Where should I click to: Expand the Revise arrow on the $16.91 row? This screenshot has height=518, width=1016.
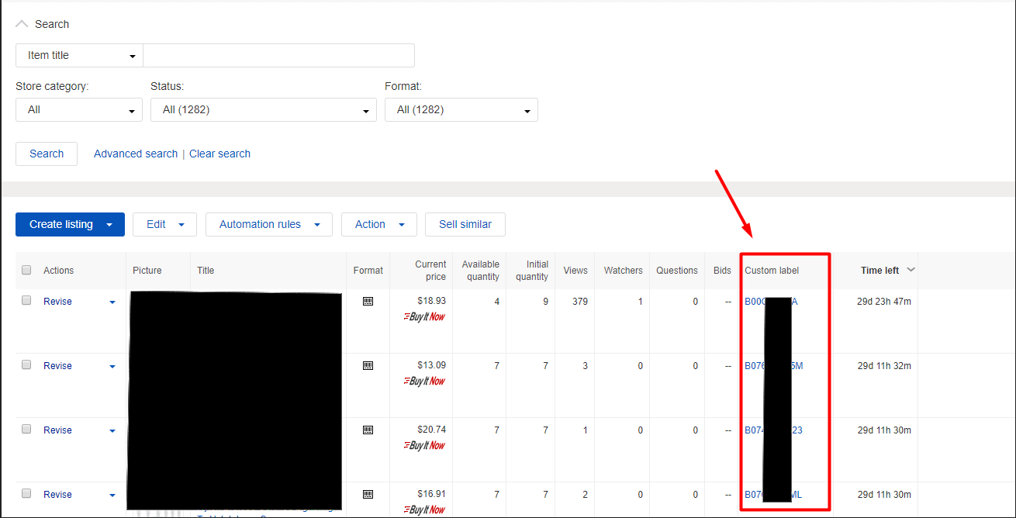(112, 496)
